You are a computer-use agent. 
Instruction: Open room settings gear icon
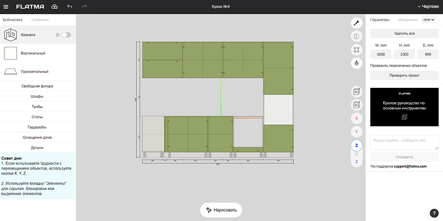(x=58, y=35)
